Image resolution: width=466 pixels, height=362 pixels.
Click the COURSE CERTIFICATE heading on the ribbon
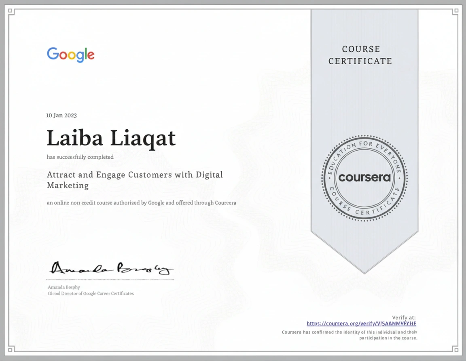tap(360, 55)
